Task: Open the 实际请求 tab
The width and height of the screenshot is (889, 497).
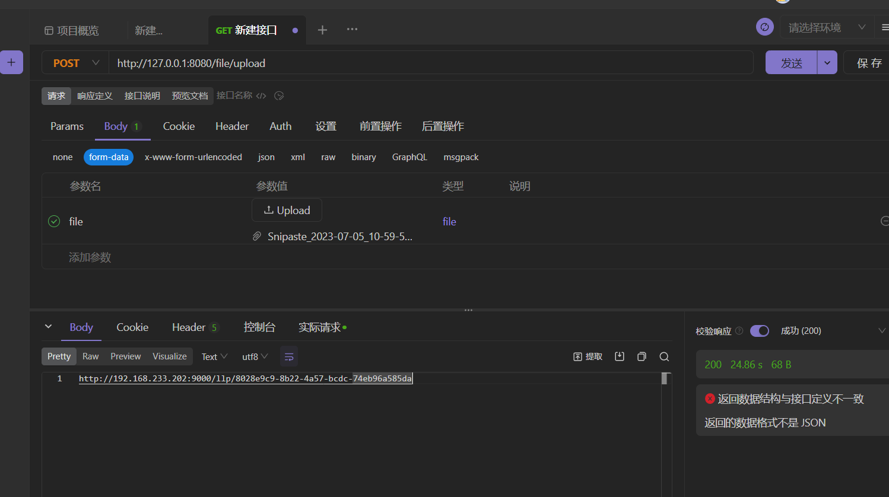Action: (x=322, y=327)
